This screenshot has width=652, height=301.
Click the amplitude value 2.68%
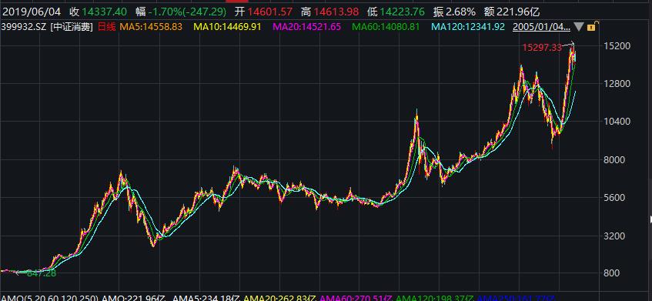point(461,12)
